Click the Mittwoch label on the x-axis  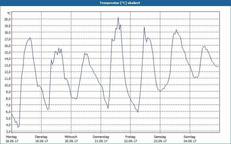pos(71,137)
